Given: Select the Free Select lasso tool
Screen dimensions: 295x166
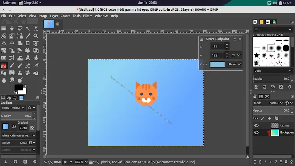Looking at the screenshot, I should point(20,29).
